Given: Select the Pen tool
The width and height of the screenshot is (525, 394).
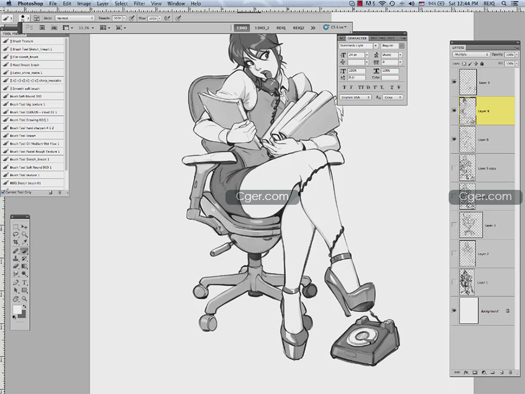Looking at the screenshot, I should pos(16,282).
